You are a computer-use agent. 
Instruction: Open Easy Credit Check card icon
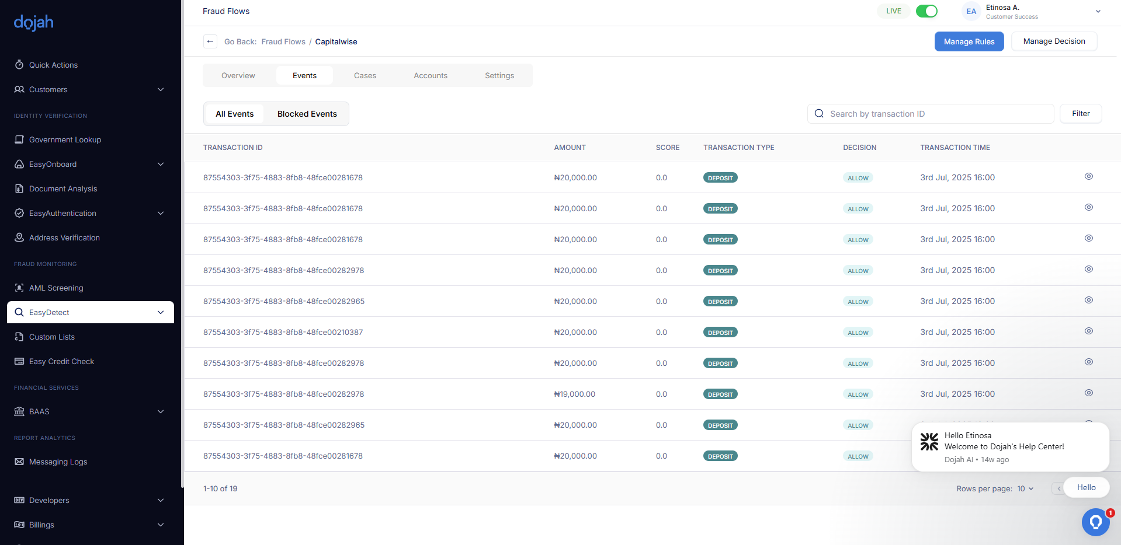[19, 361]
